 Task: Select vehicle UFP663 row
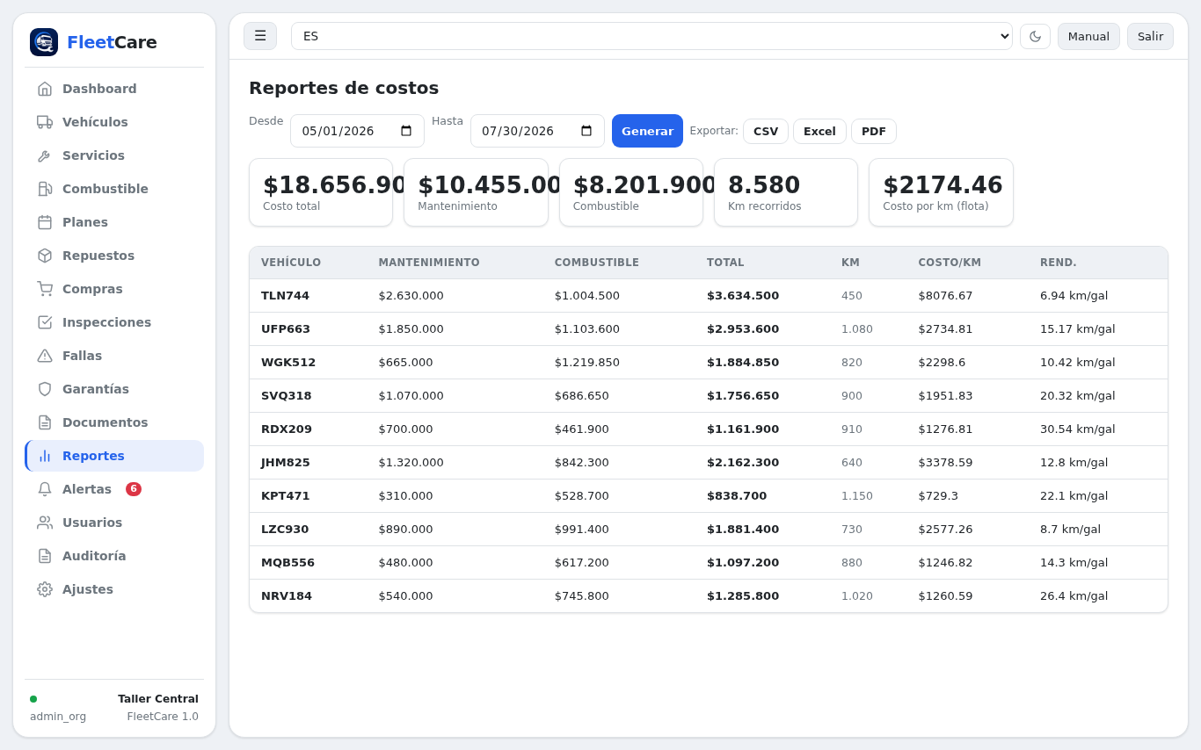click(709, 329)
